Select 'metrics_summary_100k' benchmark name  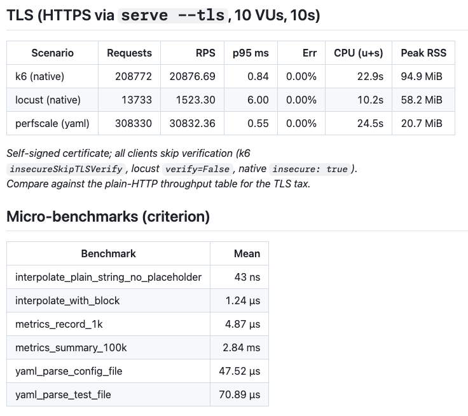[71, 347]
